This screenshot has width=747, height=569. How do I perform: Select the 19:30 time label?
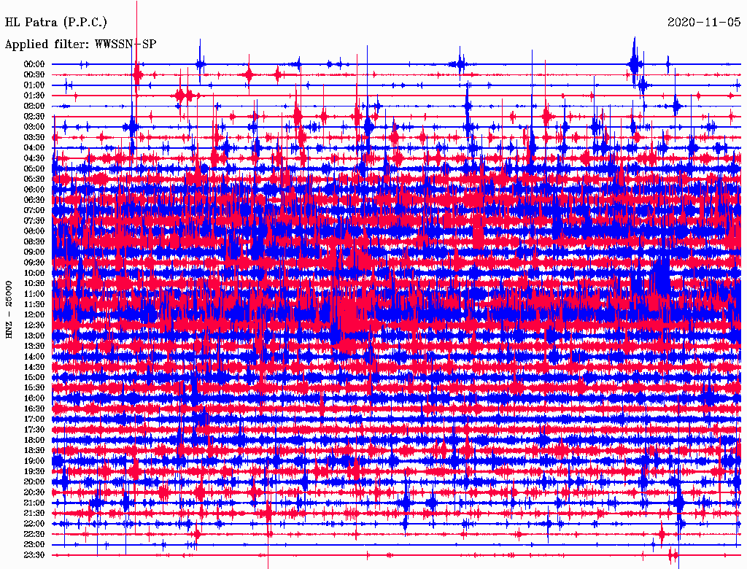pyautogui.click(x=34, y=472)
